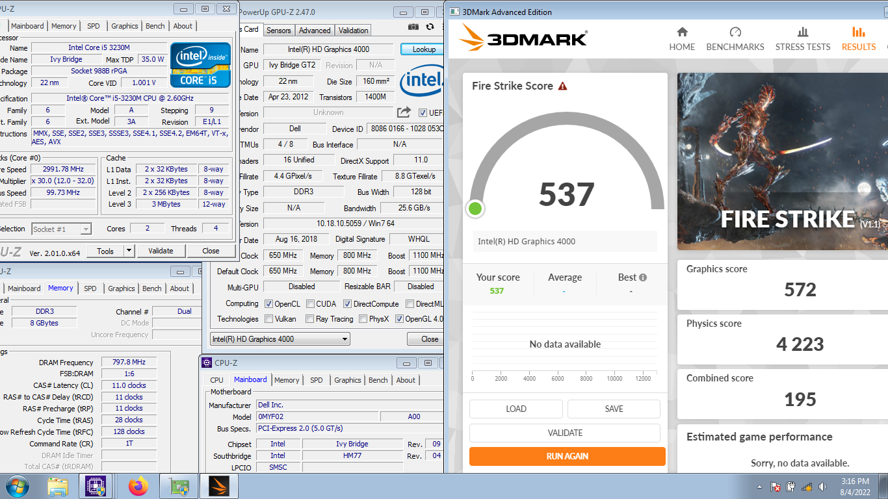Screen dimensions: 888x499
Task: Open the taskbar clock showing 3:16 PM
Action: coord(855,487)
